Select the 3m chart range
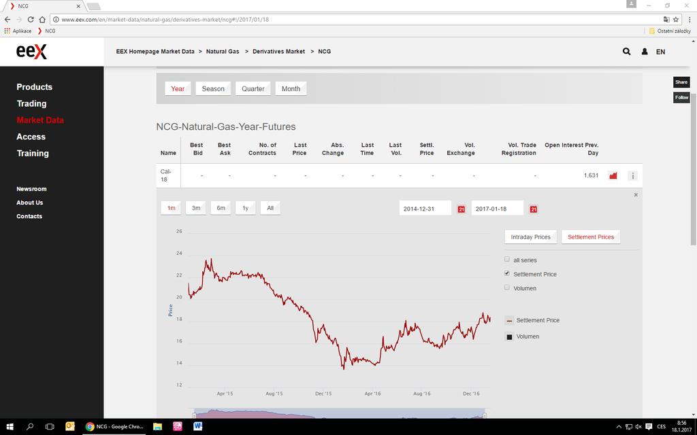The width and height of the screenshot is (697, 435). (196, 208)
